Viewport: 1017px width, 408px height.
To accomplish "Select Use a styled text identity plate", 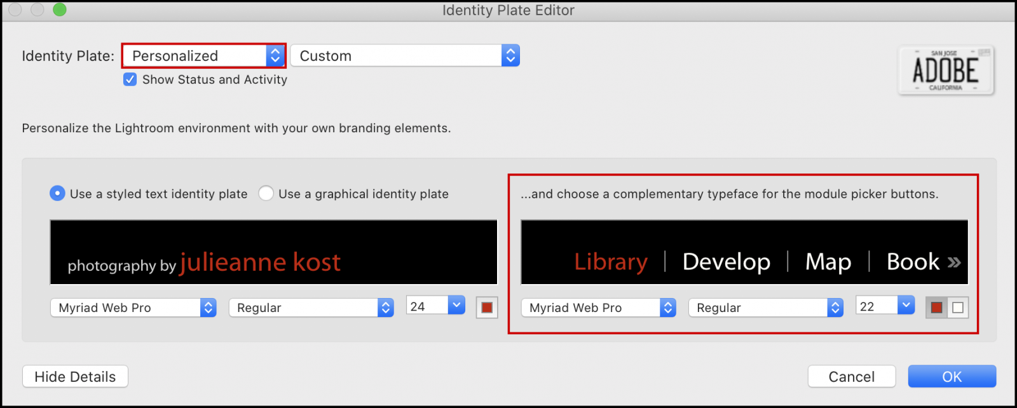I will pyautogui.click(x=57, y=193).
